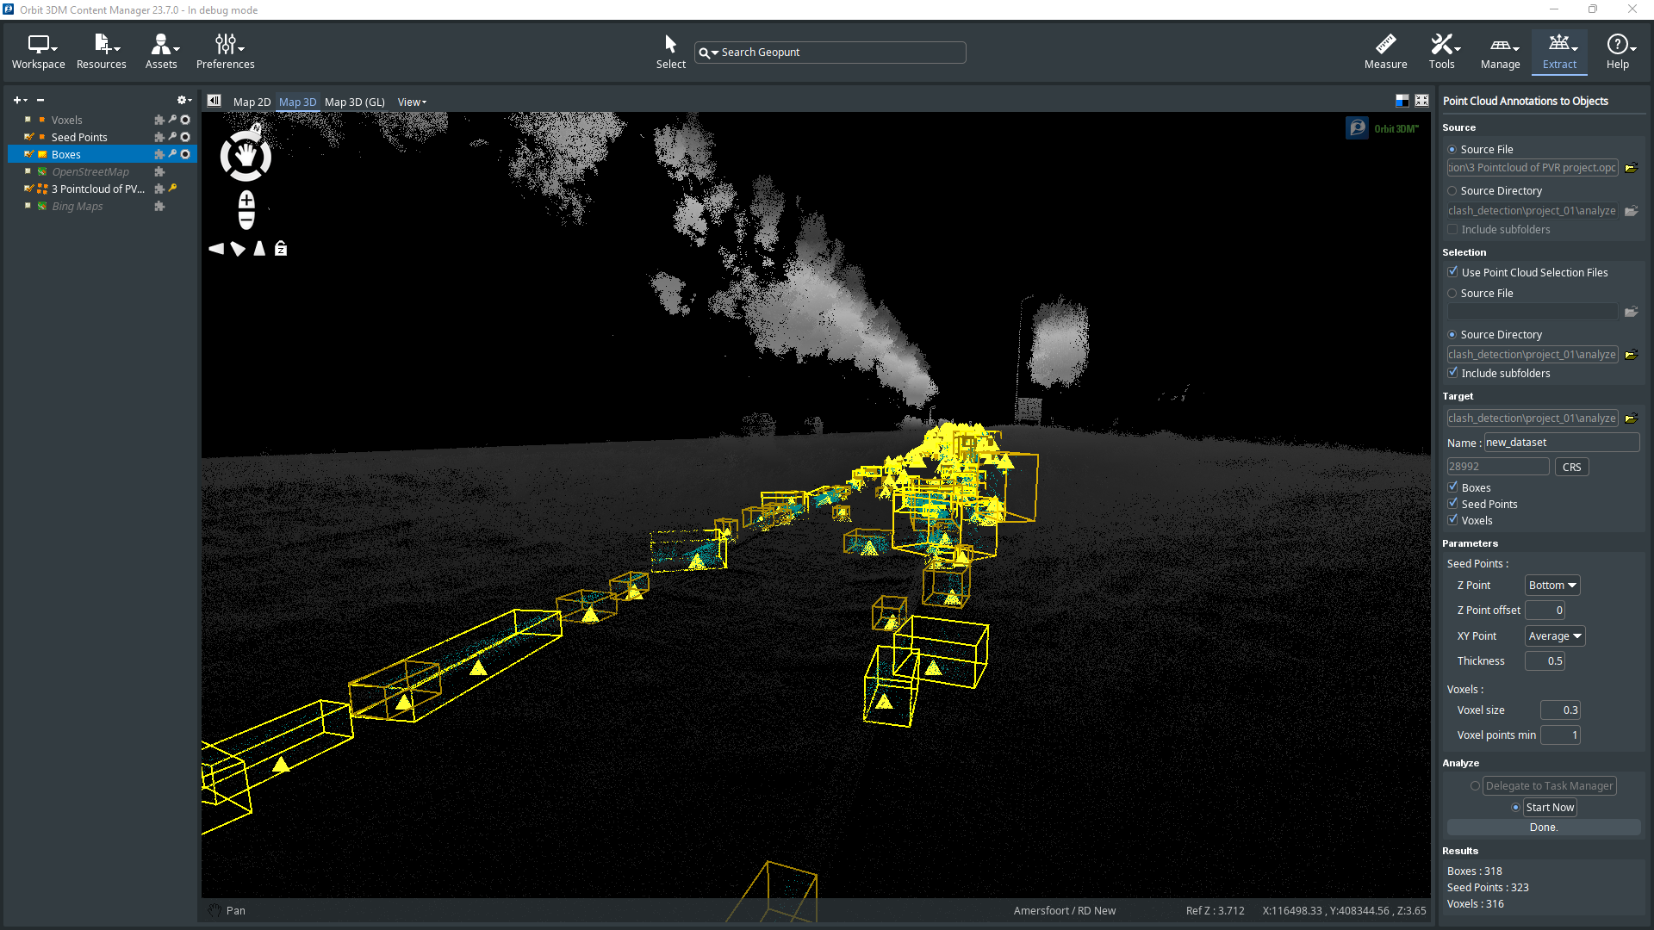Toggle the Z lock icon
Screen dimensions: 1654x930
pos(281,249)
